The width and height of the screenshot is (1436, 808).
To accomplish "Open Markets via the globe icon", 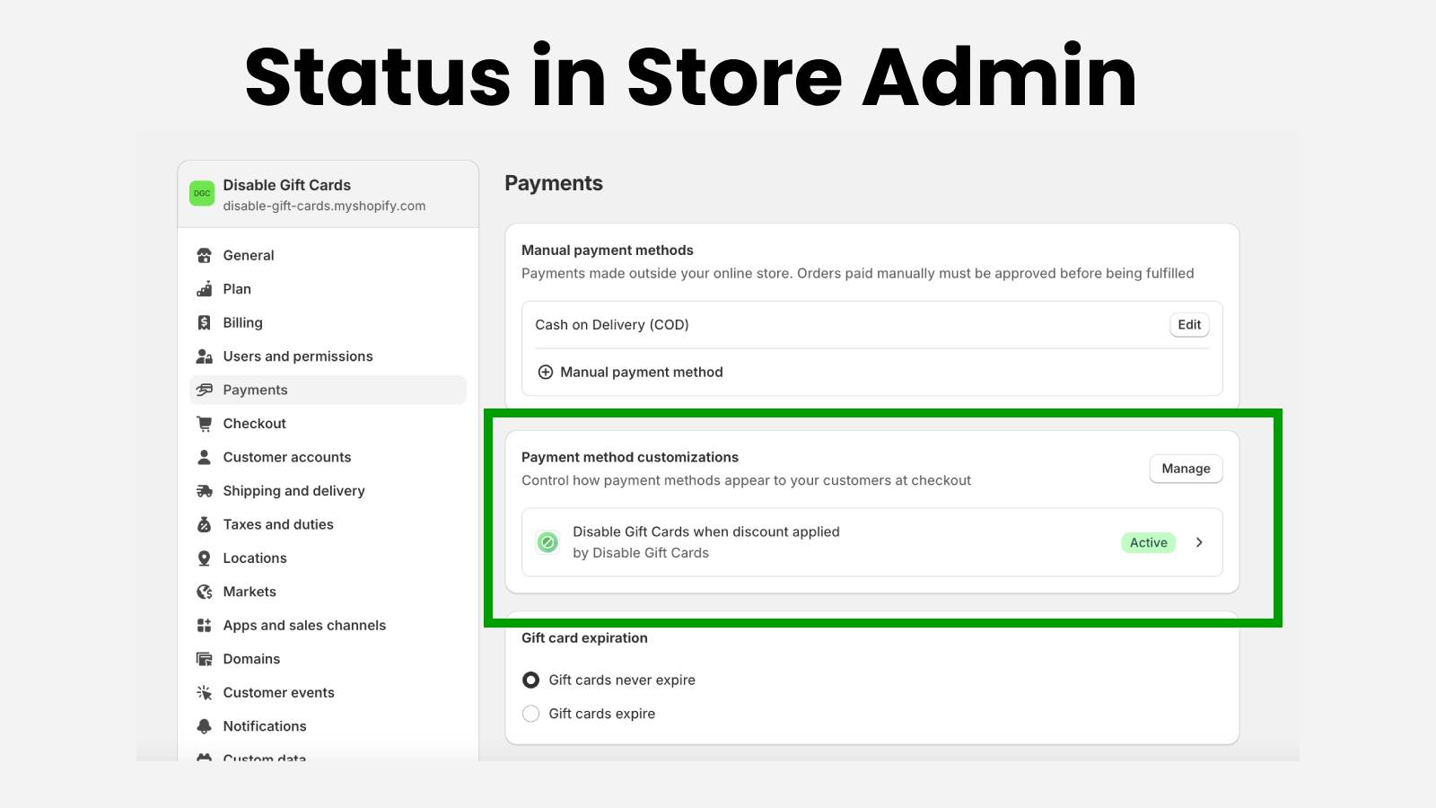I will [x=205, y=591].
